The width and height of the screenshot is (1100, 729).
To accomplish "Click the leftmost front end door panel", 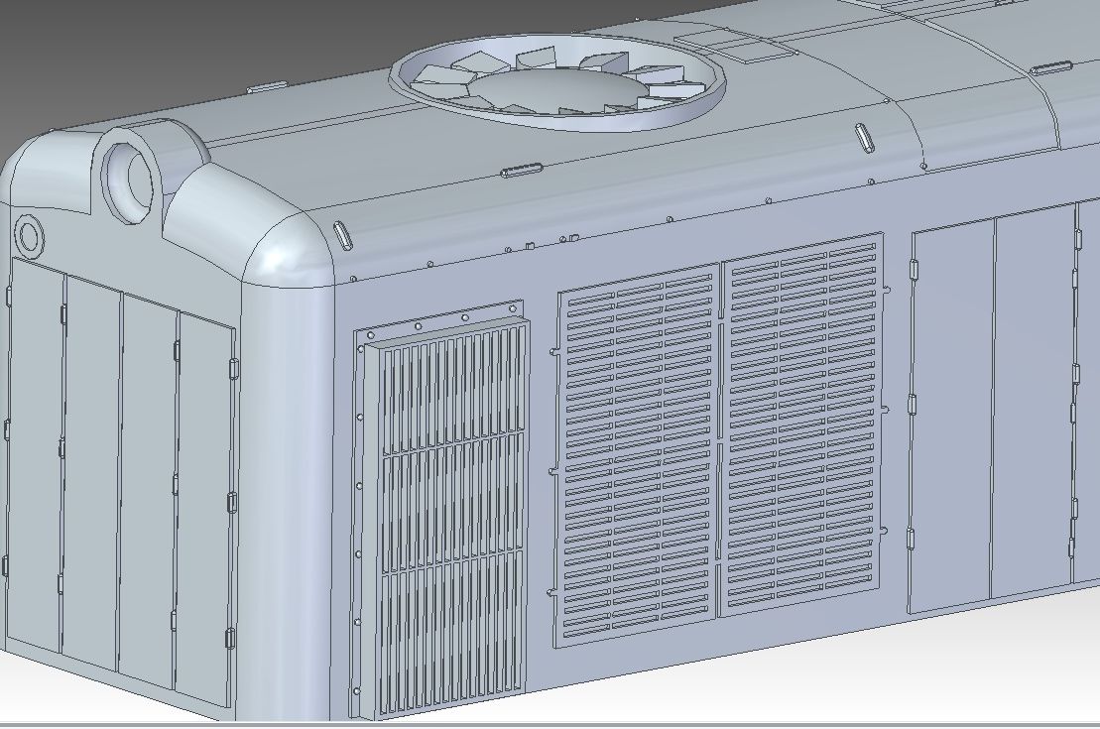I will pyautogui.click(x=35, y=456).
